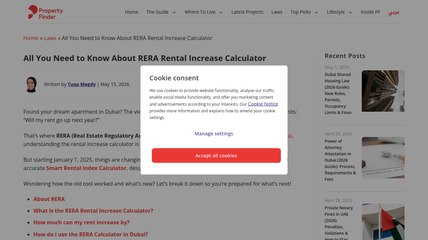
Task: Open the Cookie Notice link
Action: [263, 104]
